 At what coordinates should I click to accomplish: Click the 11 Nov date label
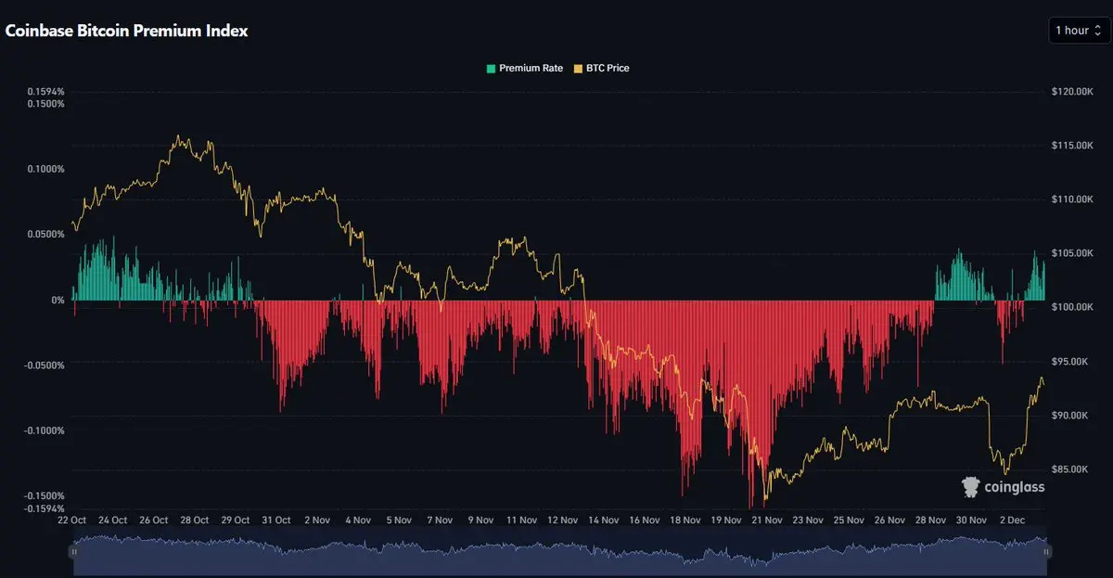pyautogui.click(x=521, y=520)
